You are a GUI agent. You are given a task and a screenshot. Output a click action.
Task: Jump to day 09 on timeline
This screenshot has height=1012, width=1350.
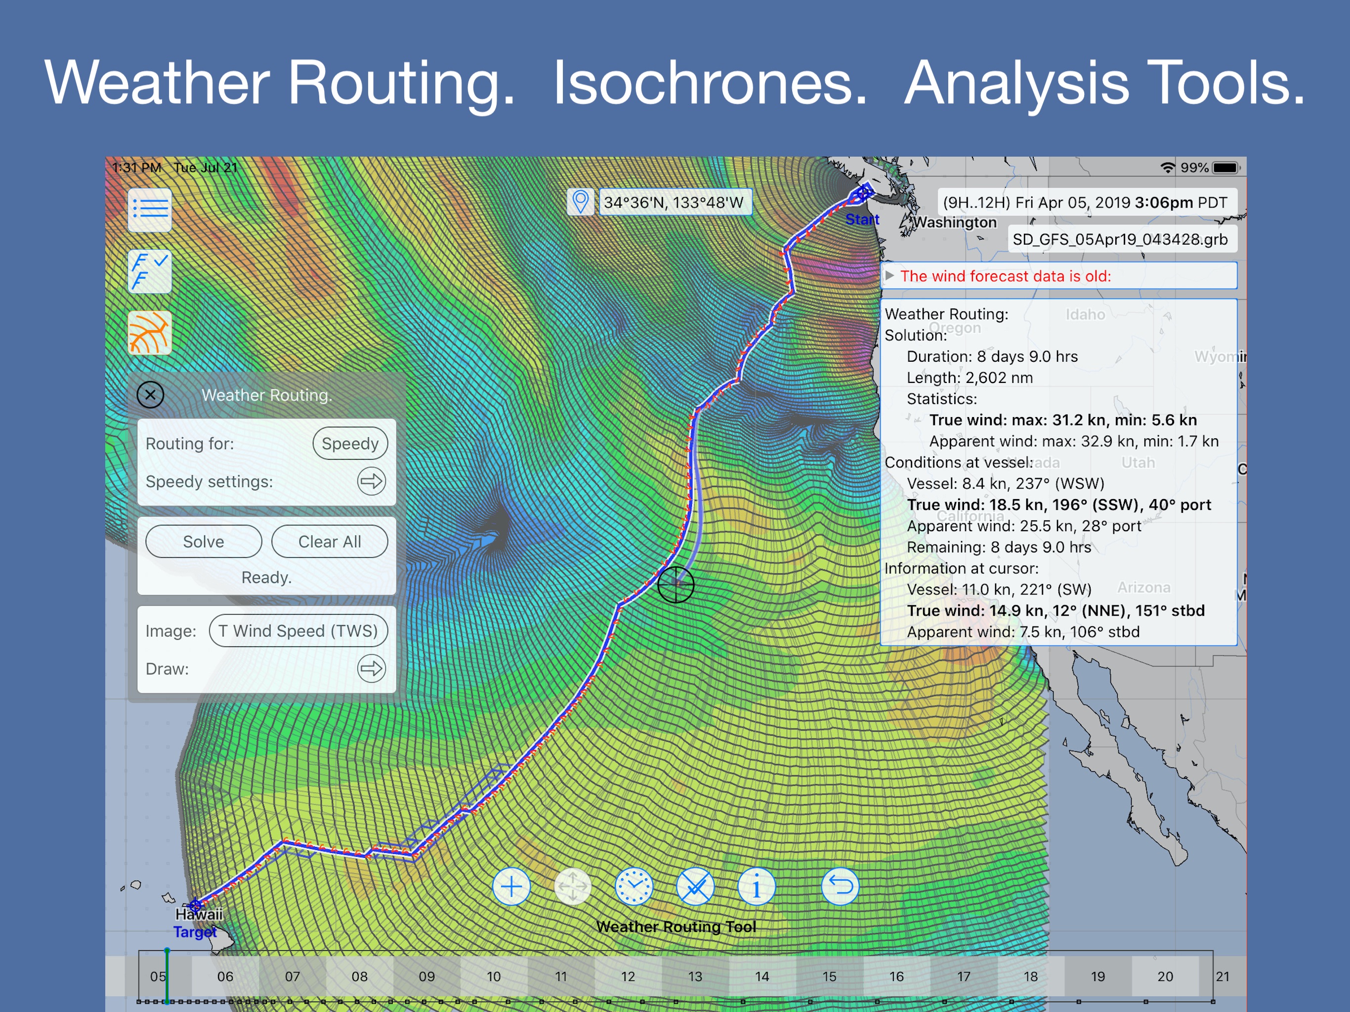tap(426, 976)
